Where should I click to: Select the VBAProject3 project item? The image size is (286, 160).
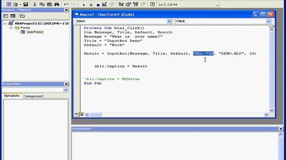(x=42, y=24)
